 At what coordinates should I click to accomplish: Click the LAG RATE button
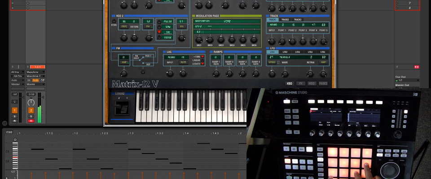click(183, 63)
